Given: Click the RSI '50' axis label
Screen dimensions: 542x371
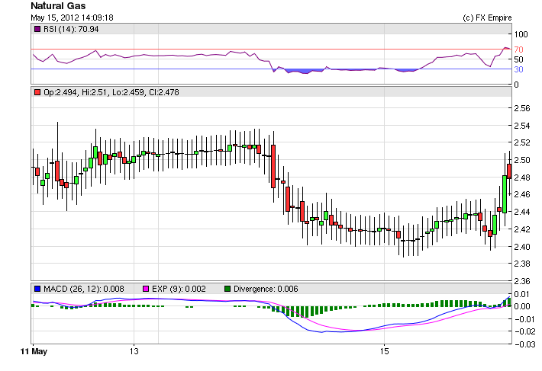Looking at the screenshot, I should coord(518,59).
